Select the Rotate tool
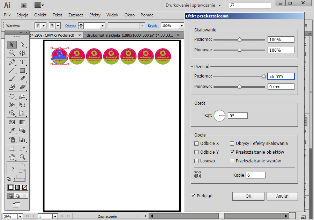Viewport: 314px width, 220px height. (x=12, y=96)
